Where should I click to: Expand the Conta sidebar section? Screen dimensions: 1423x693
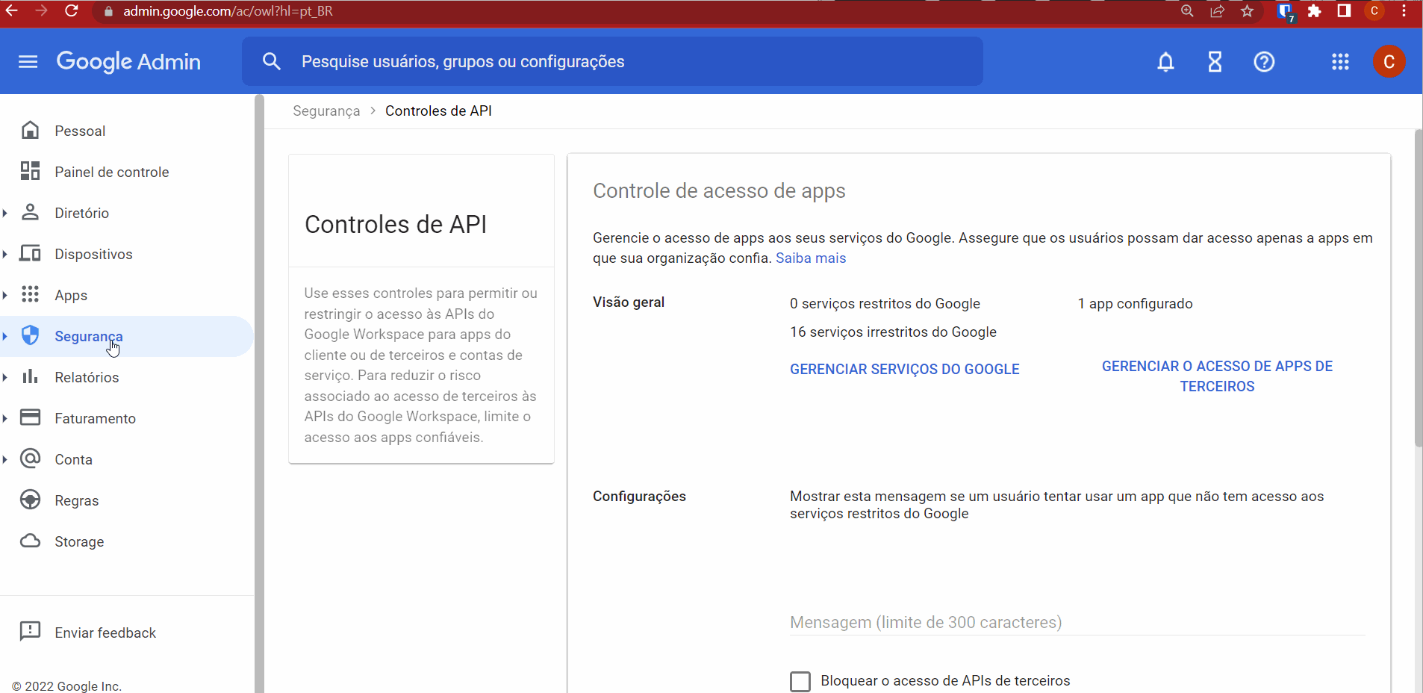(5, 460)
